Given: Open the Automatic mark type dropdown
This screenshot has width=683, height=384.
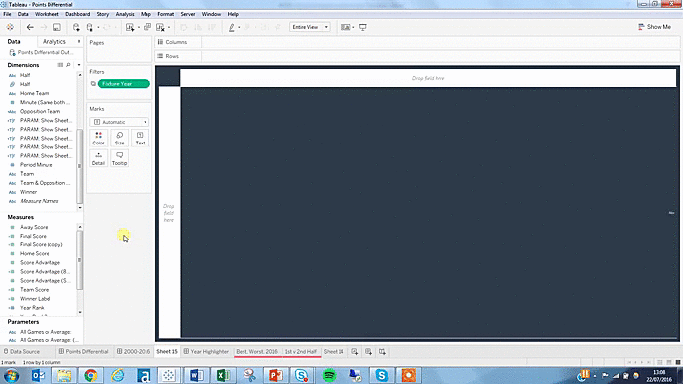Looking at the screenshot, I should (x=119, y=122).
